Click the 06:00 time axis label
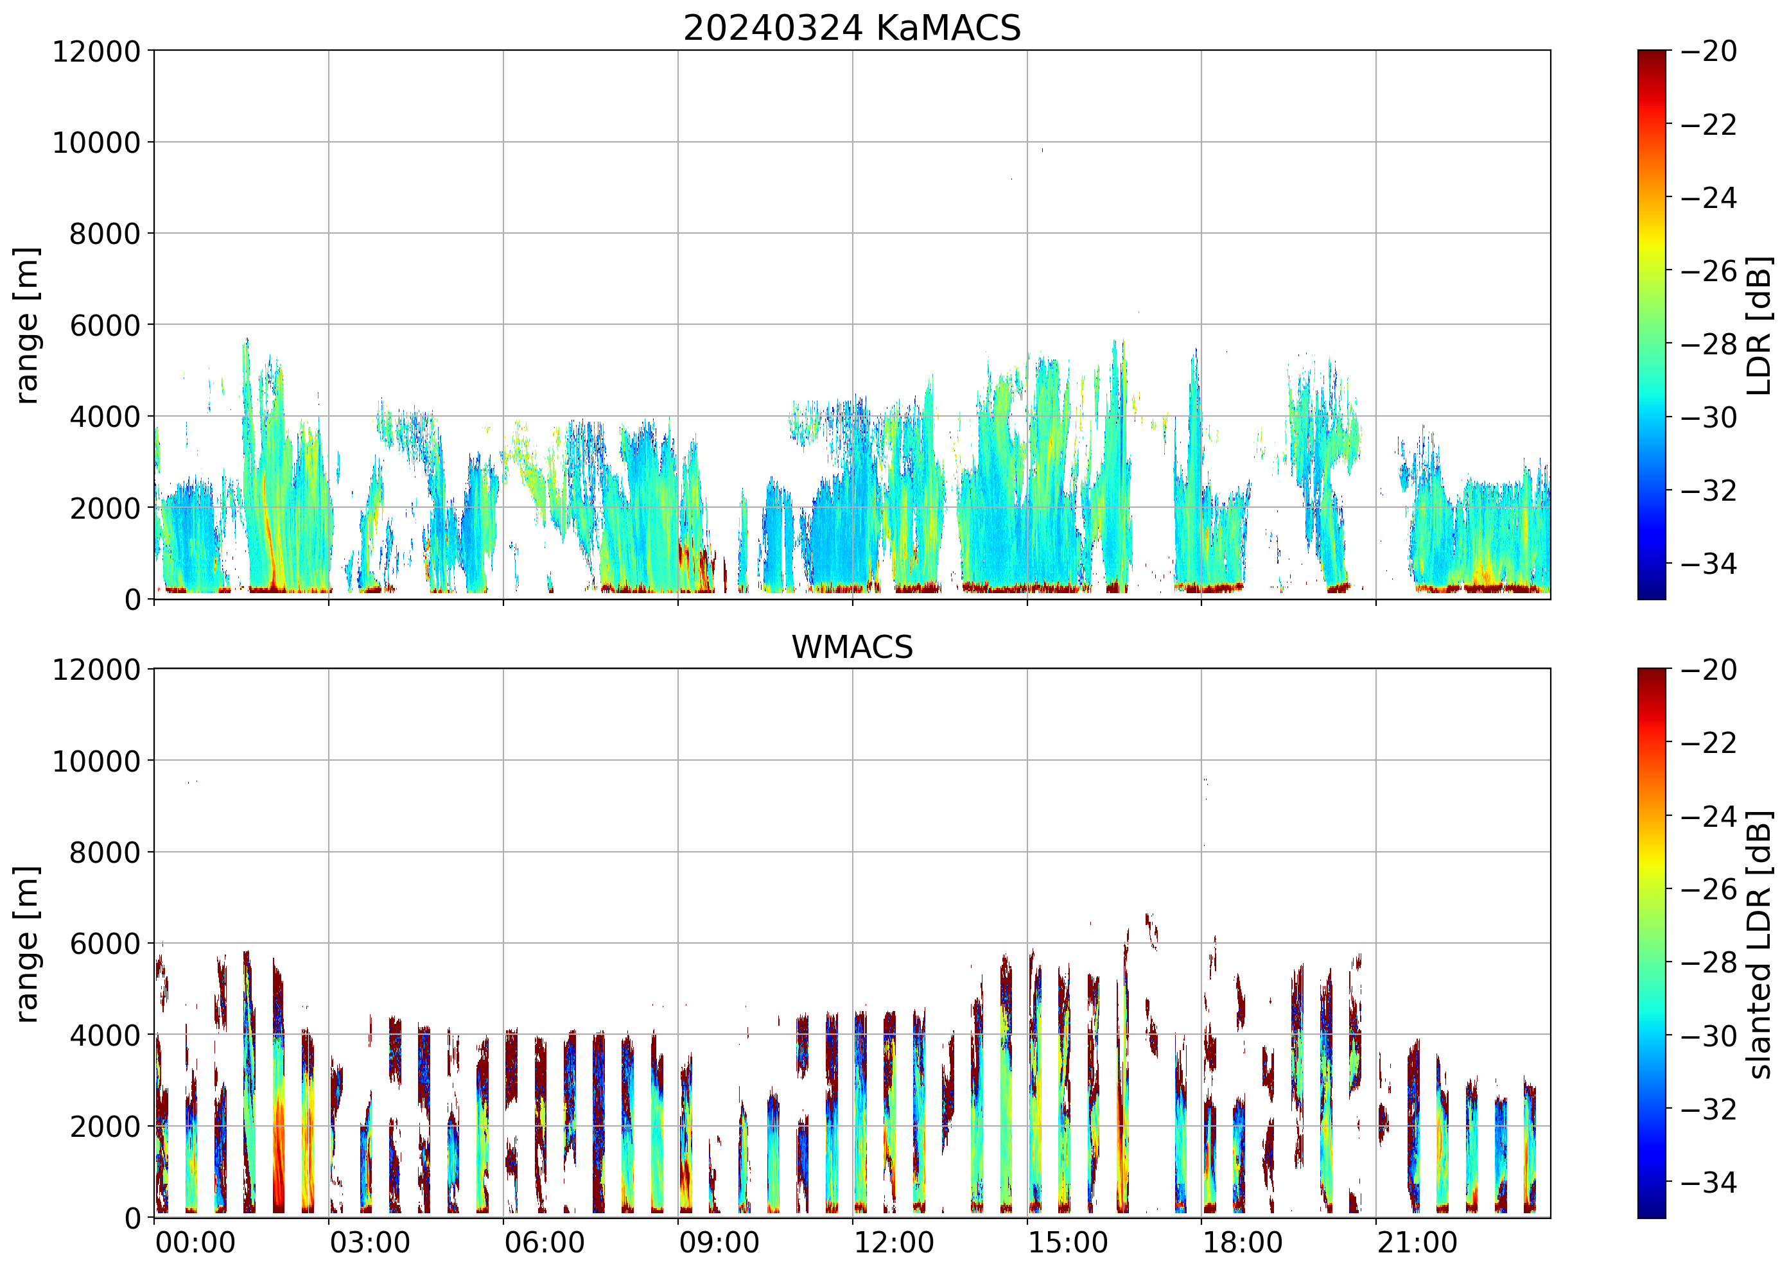 click(544, 1243)
